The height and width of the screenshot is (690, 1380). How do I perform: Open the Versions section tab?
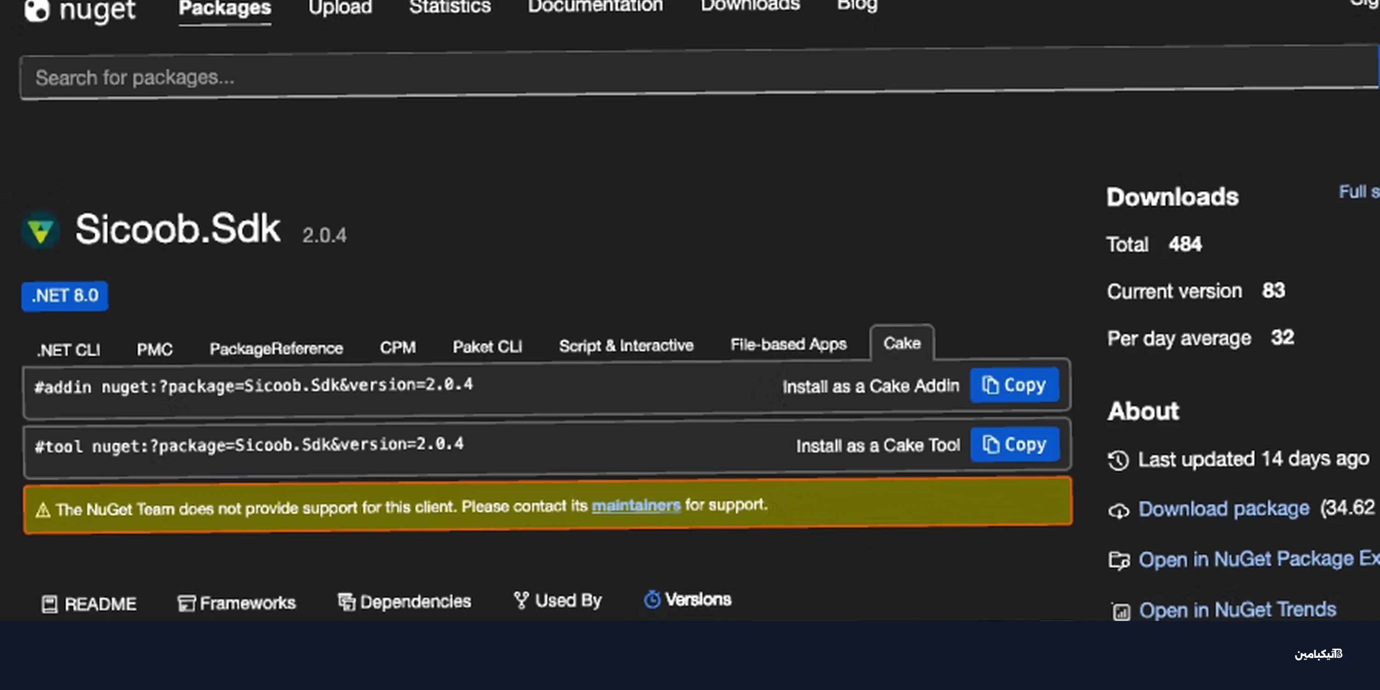pyautogui.click(x=687, y=599)
